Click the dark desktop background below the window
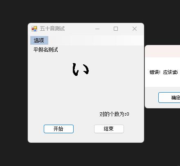 click(86, 155)
